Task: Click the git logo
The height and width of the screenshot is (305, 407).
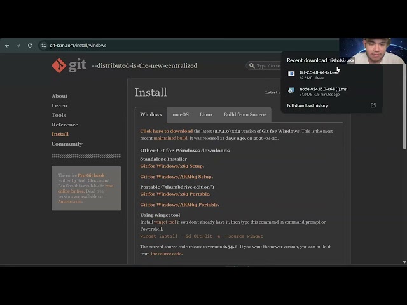Action: [69, 65]
